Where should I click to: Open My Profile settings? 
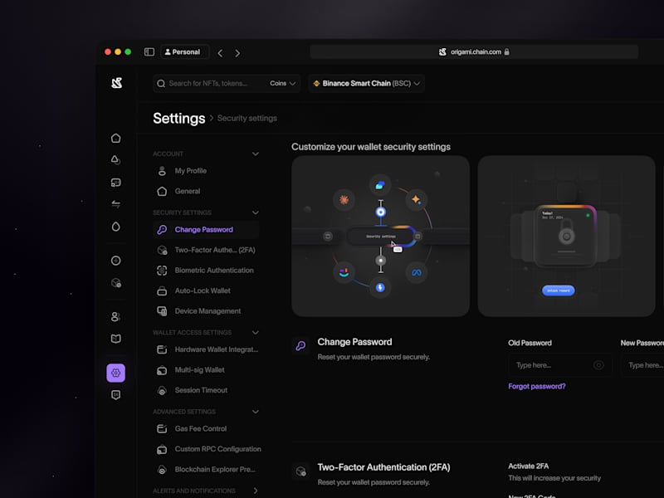pyautogui.click(x=206, y=171)
